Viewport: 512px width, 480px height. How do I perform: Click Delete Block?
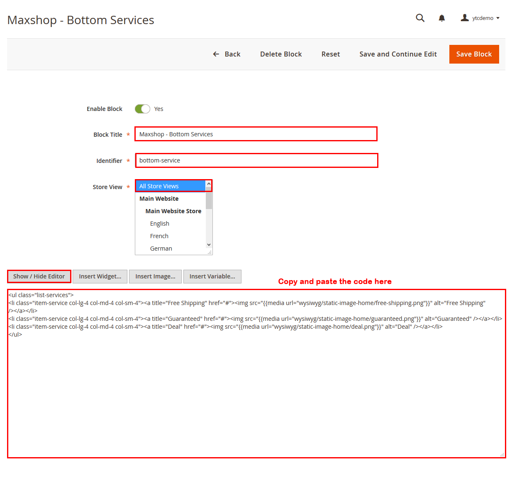tap(281, 54)
